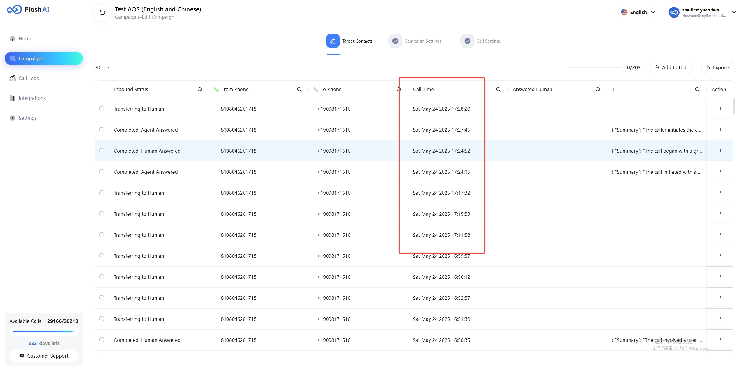Image resolution: width=747 pixels, height=371 pixels.
Task: Click the Inbound Status column header
Action: (131, 89)
